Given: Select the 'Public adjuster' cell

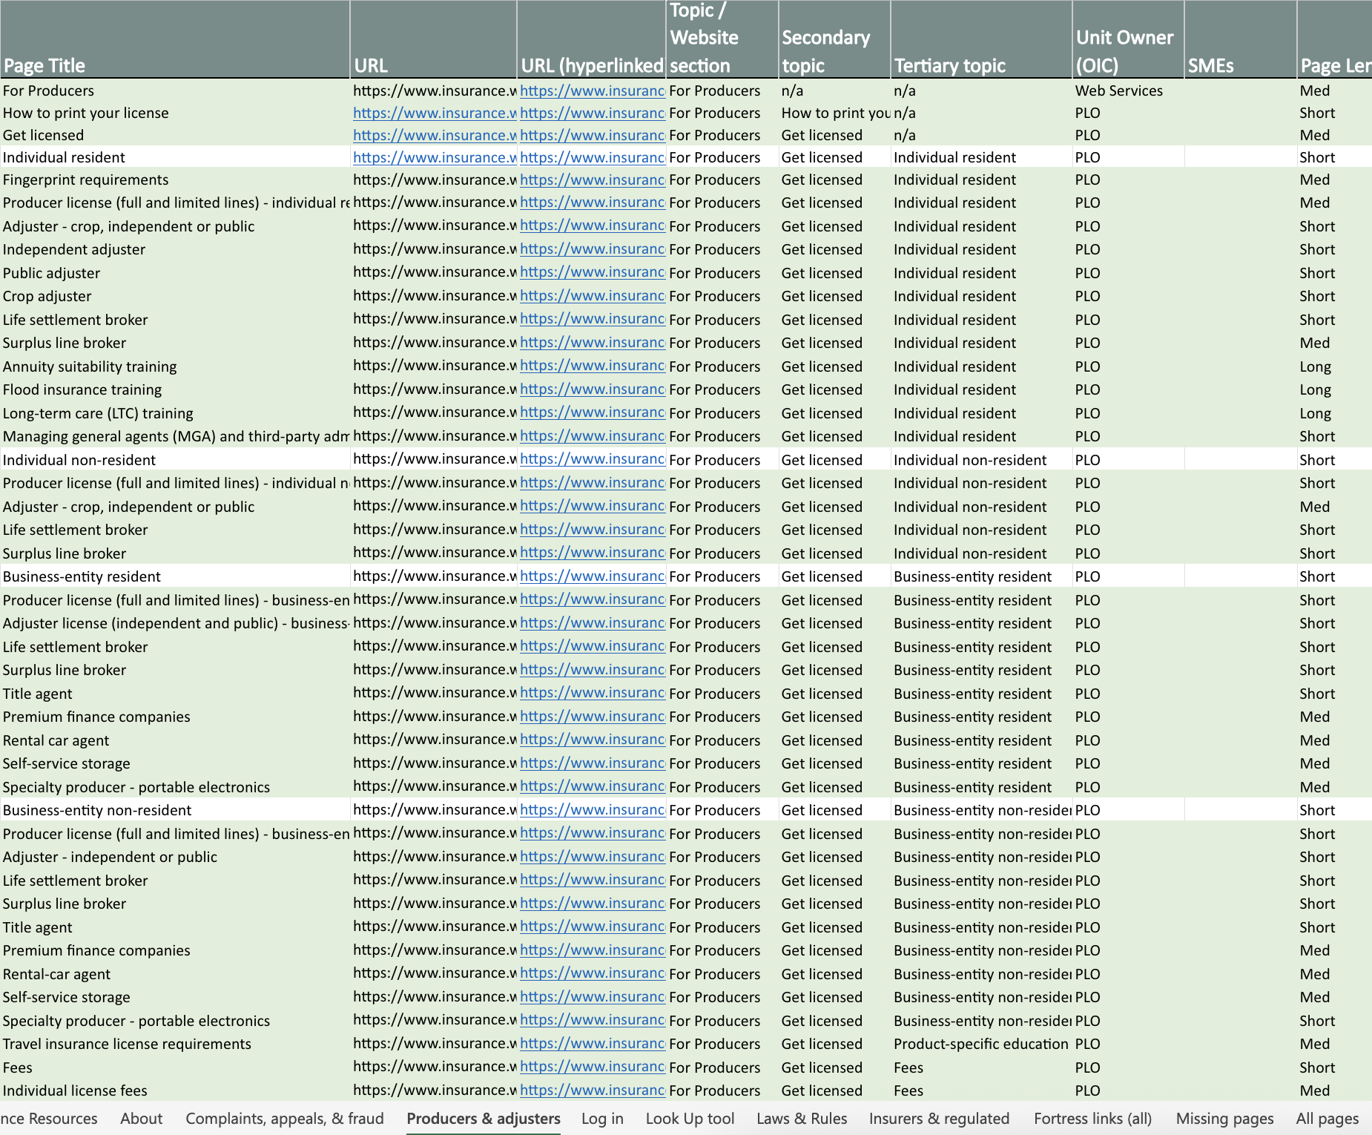Looking at the screenshot, I should 175,273.
